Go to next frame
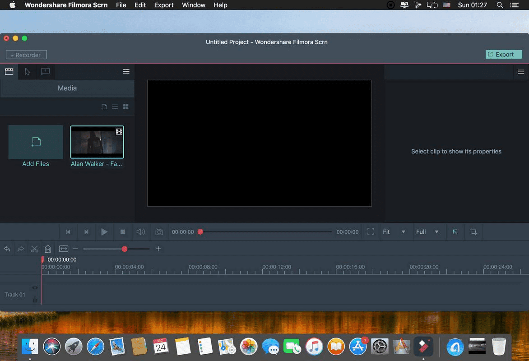 click(86, 232)
